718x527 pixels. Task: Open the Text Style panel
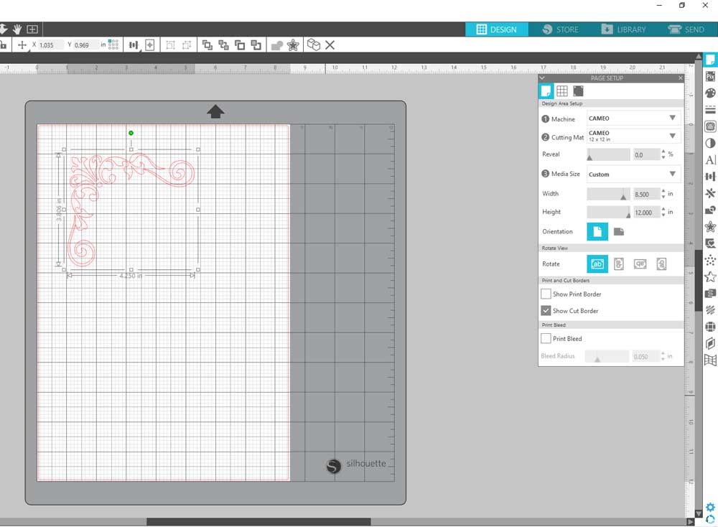coord(710,160)
